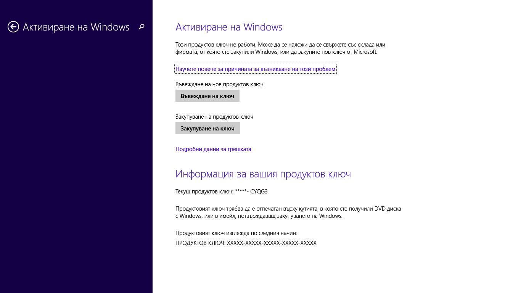
Task: Click the sidebar title Активиране на Windows
Action: (x=76, y=27)
